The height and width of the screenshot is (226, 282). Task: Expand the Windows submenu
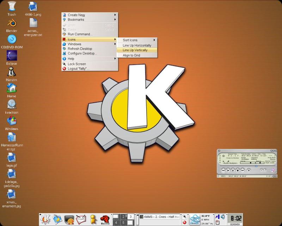tap(90, 44)
